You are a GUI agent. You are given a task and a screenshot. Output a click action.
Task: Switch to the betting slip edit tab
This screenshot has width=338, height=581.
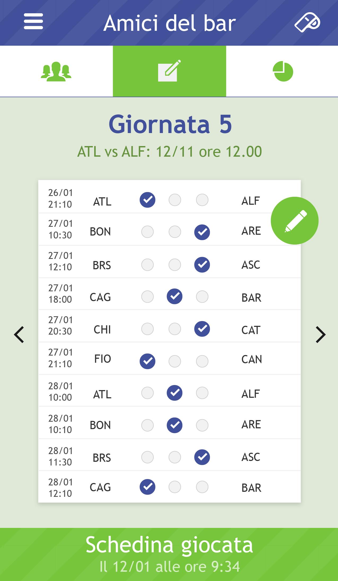coord(169,71)
